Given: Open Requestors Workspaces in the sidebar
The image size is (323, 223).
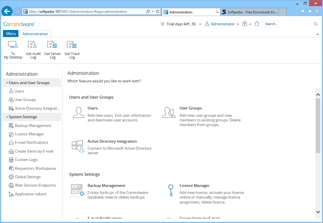Looking at the screenshot, I should click(32, 168).
